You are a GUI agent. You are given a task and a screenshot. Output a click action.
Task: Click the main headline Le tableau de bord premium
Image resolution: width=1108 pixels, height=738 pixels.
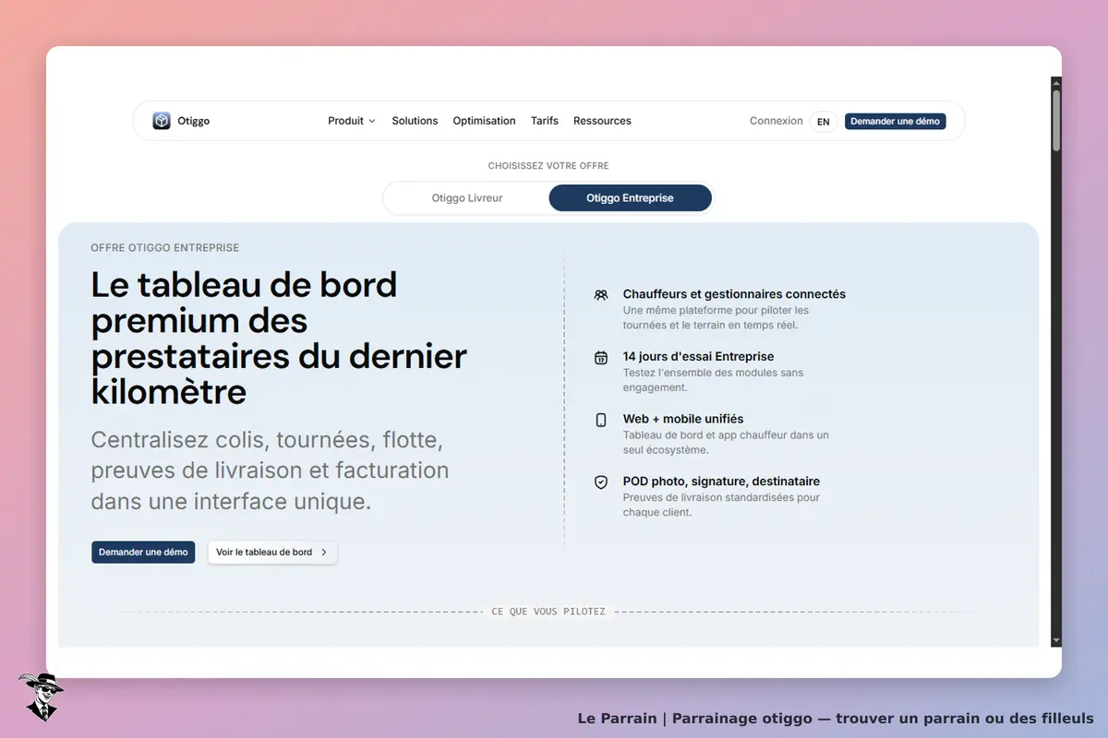tap(279, 339)
